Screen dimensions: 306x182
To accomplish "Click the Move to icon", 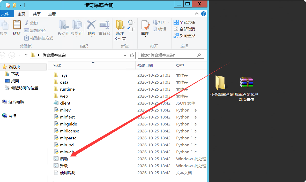I will point(63,25).
